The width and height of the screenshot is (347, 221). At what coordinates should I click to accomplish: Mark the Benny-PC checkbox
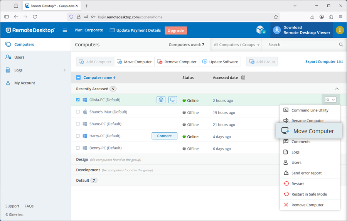pyautogui.click(x=78, y=148)
